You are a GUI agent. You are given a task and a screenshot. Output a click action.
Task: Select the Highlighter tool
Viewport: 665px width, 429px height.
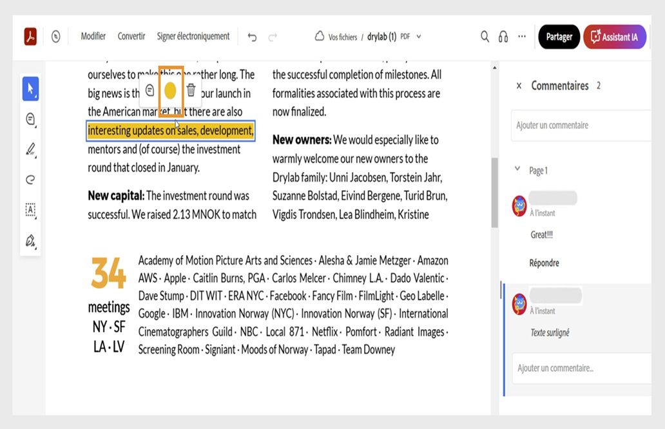(x=30, y=149)
